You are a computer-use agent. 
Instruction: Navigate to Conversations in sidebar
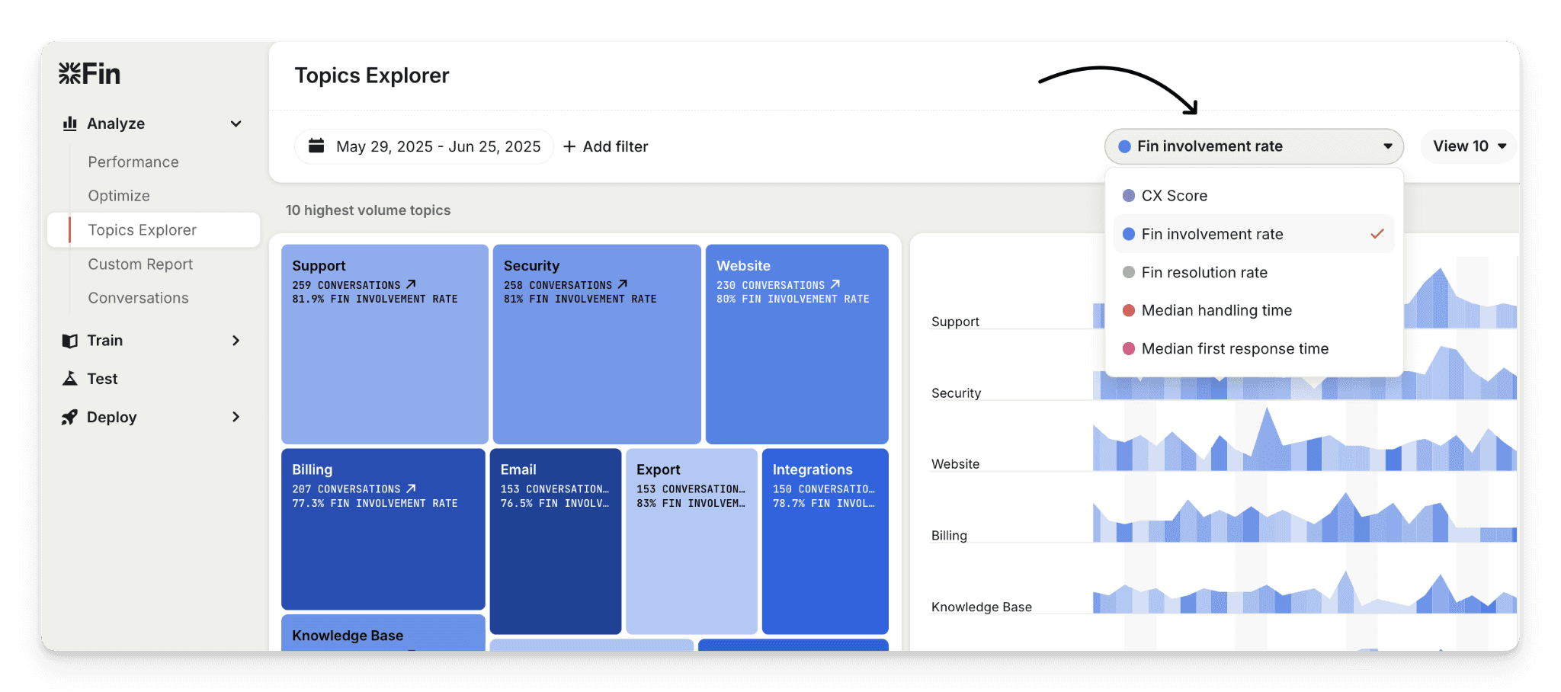point(138,298)
